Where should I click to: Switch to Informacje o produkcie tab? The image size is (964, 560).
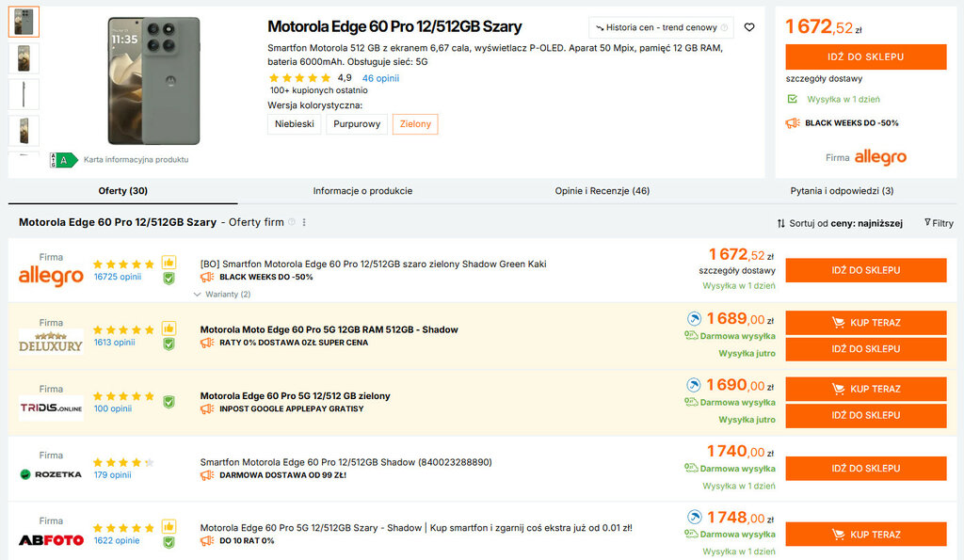click(362, 191)
